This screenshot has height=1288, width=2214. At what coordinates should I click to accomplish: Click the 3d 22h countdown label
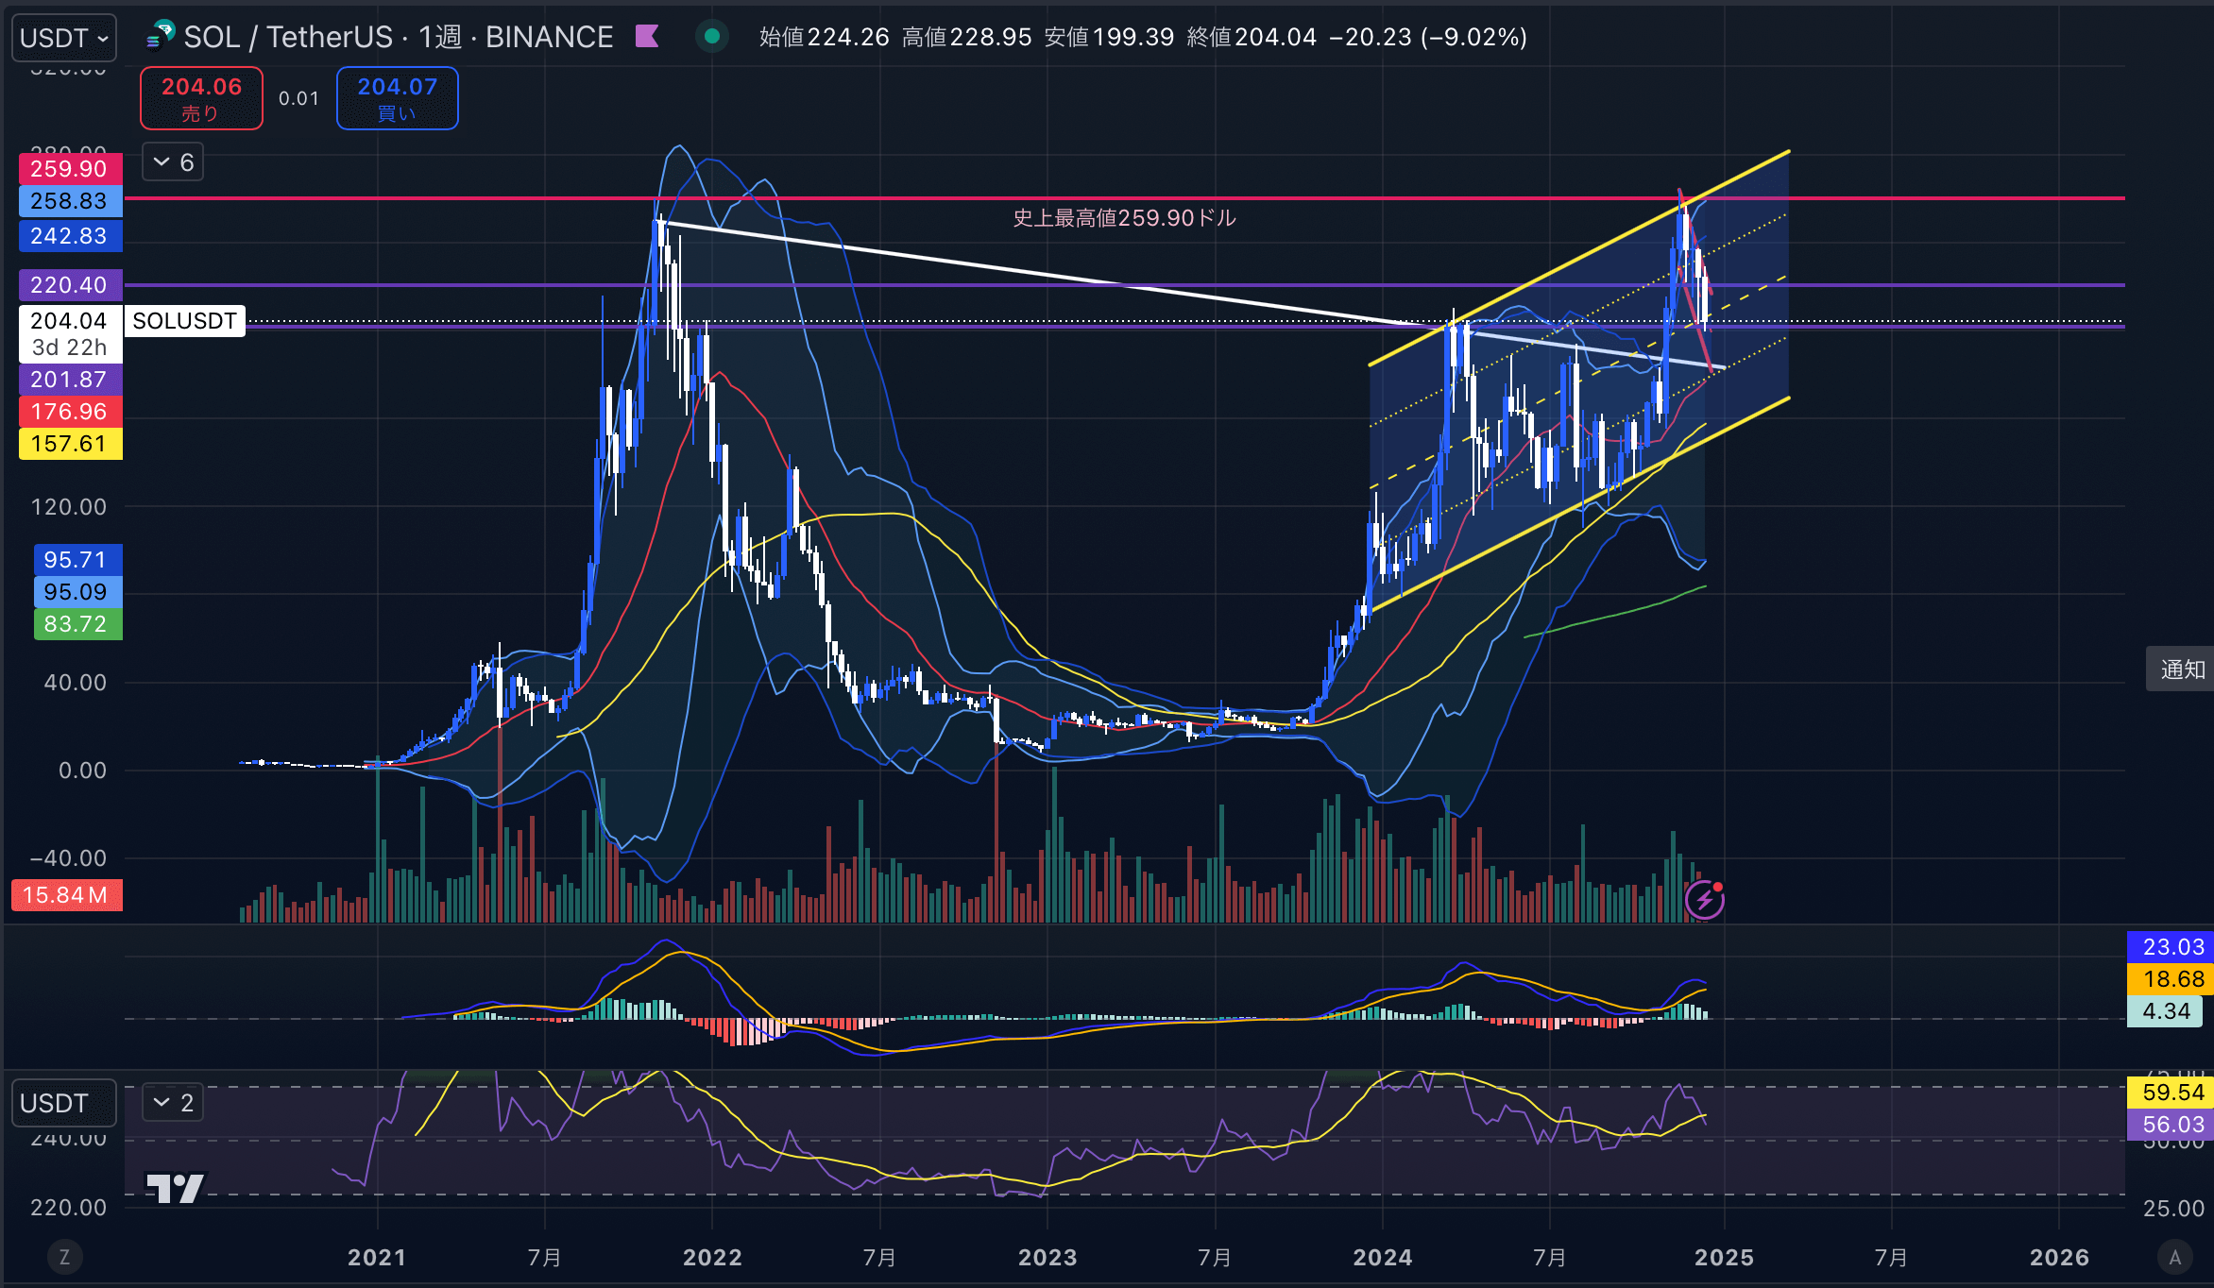70,347
